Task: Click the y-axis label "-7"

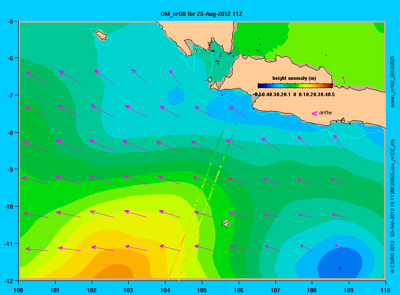Action: coord(10,95)
